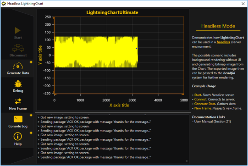
Task: Click the Generate Data cloud icon
Action: (18, 66)
